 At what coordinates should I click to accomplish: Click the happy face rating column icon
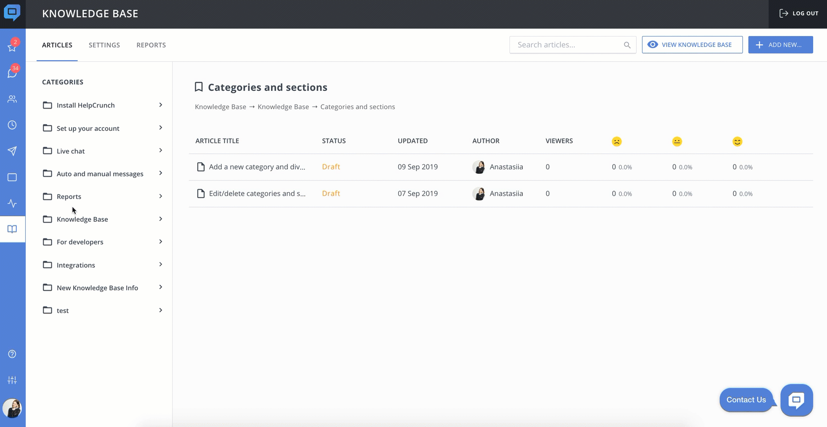click(x=737, y=142)
